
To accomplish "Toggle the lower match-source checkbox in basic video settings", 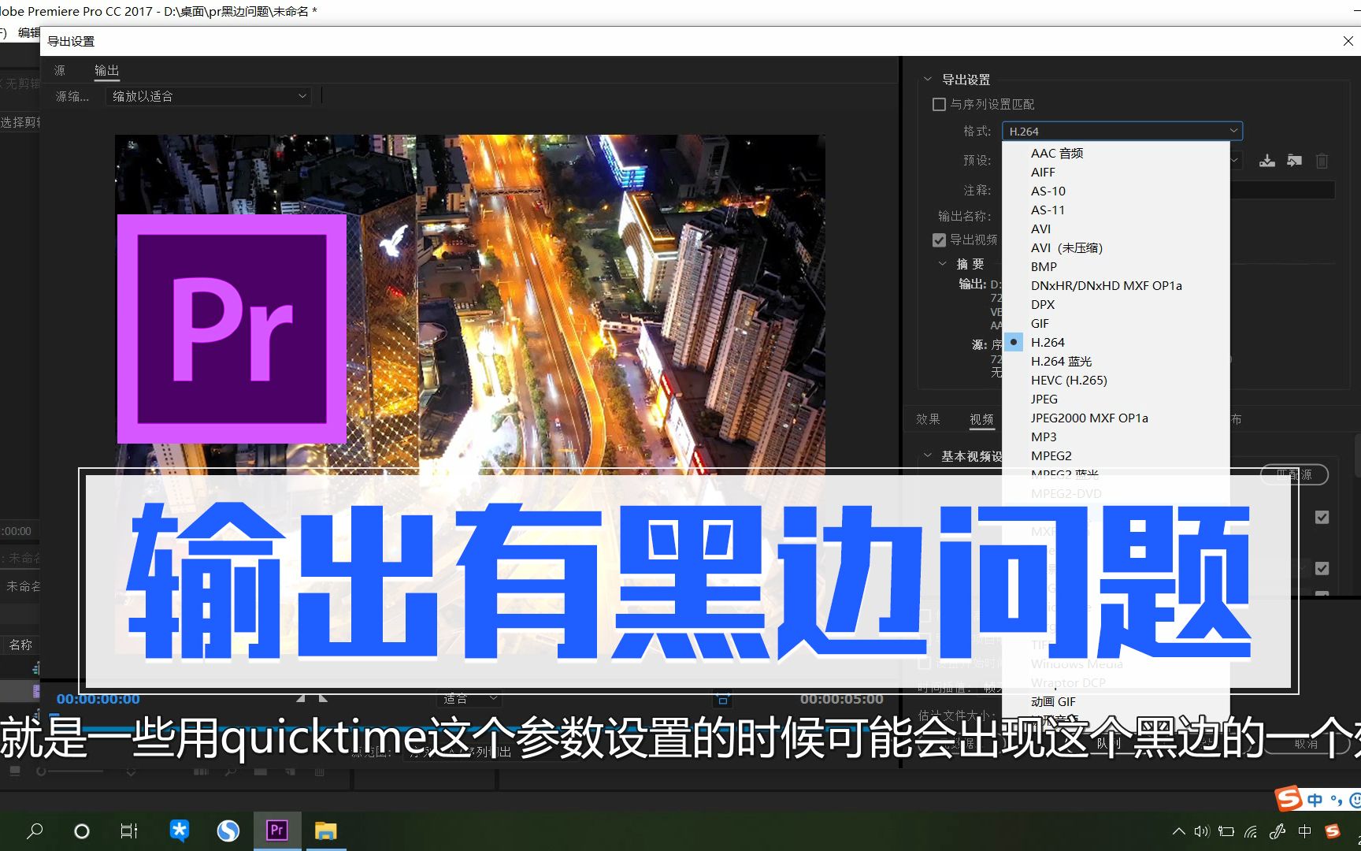I will [1322, 568].
